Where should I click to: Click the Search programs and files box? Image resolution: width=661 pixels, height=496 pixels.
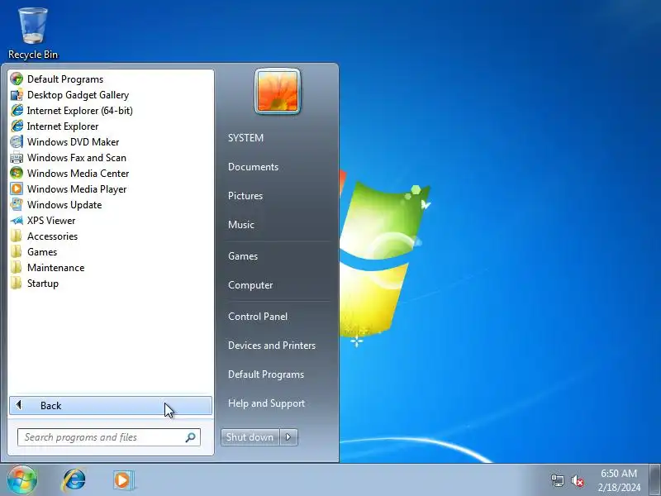tap(109, 437)
